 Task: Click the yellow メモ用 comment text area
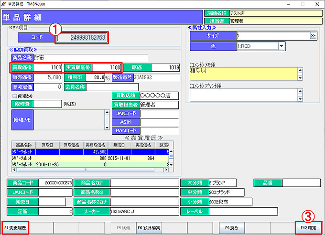point(243,73)
